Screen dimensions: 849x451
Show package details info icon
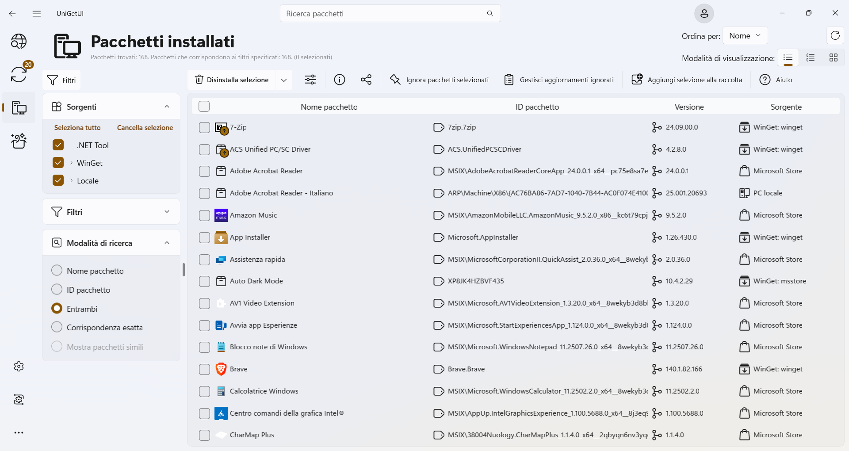[x=339, y=80]
